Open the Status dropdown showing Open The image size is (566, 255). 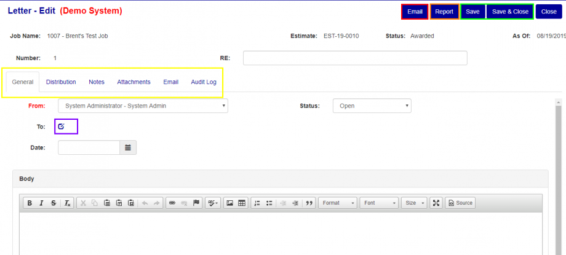tap(372, 106)
